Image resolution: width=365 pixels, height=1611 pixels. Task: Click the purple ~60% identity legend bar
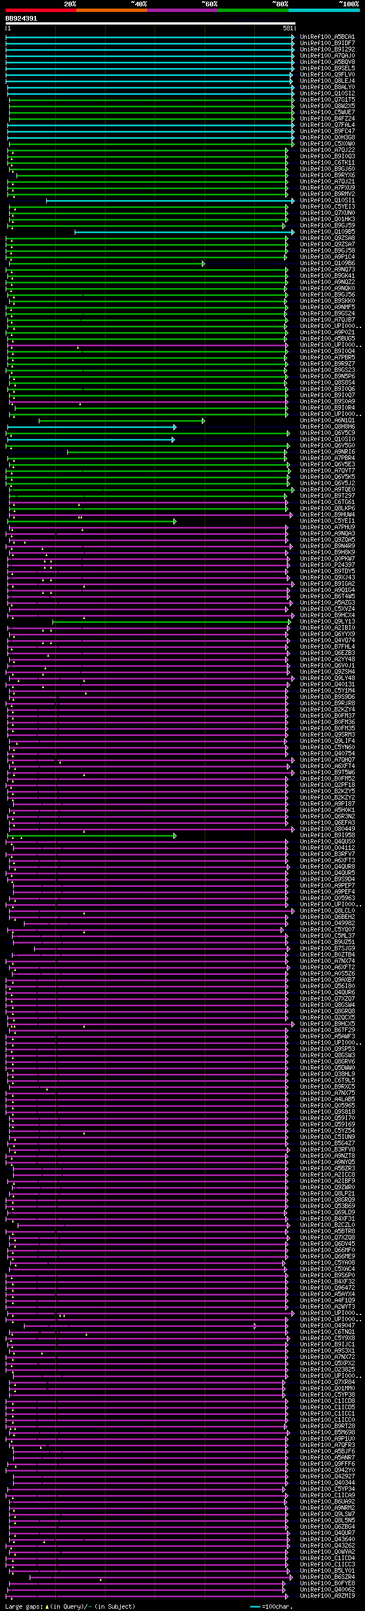point(183,10)
